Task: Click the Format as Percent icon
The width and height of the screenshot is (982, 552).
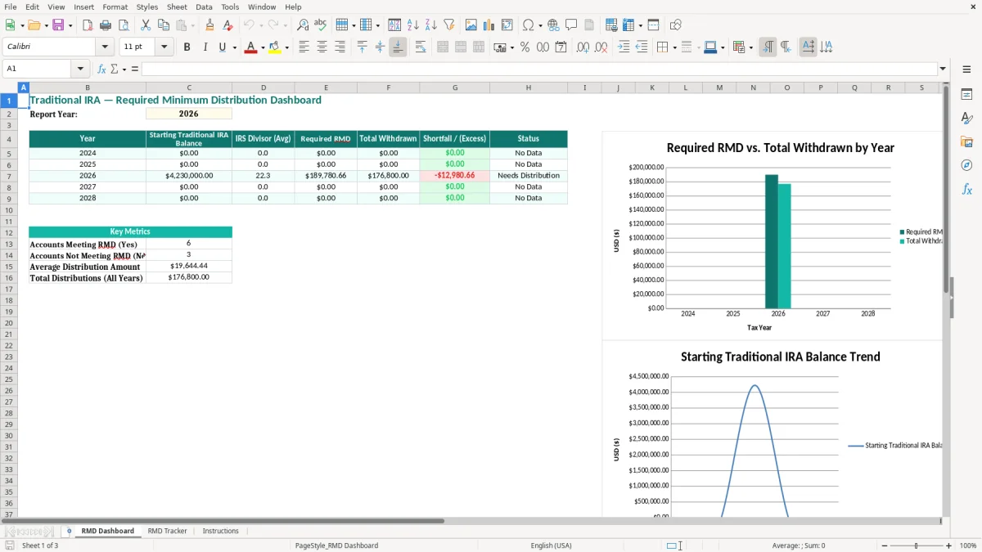Action: (525, 47)
